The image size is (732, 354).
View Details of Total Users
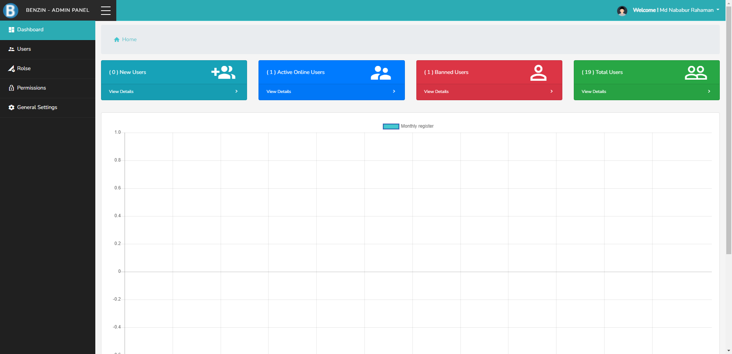tap(594, 91)
